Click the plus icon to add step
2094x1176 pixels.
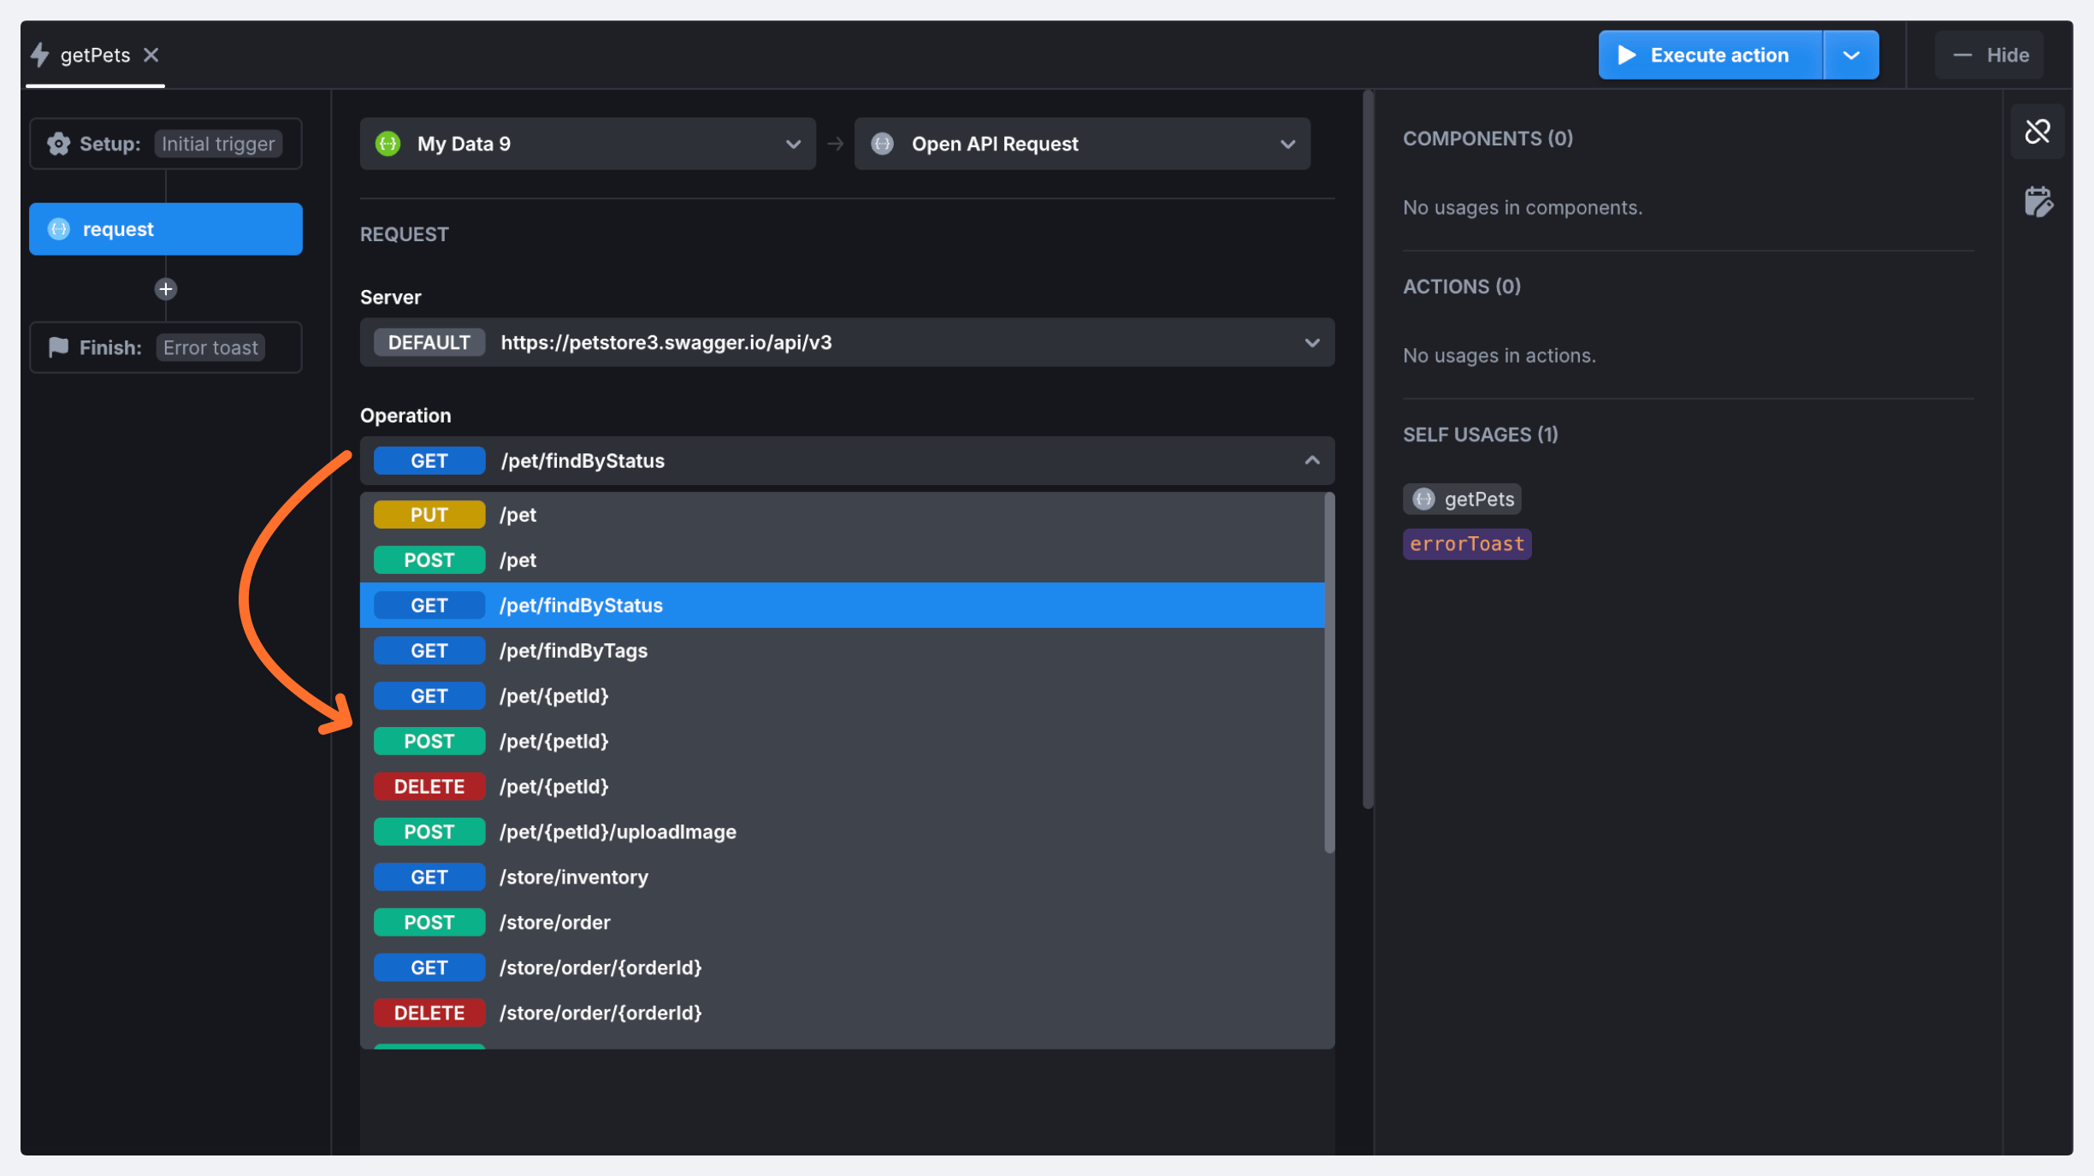pyautogui.click(x=165, y=289)
